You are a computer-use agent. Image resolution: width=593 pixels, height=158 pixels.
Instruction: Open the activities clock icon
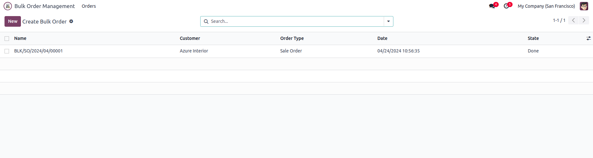click(506, 6)
